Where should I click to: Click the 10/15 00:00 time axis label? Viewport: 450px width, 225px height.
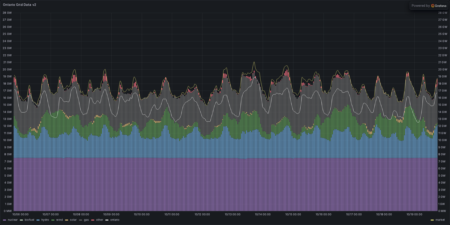click(x=293, y=214)
